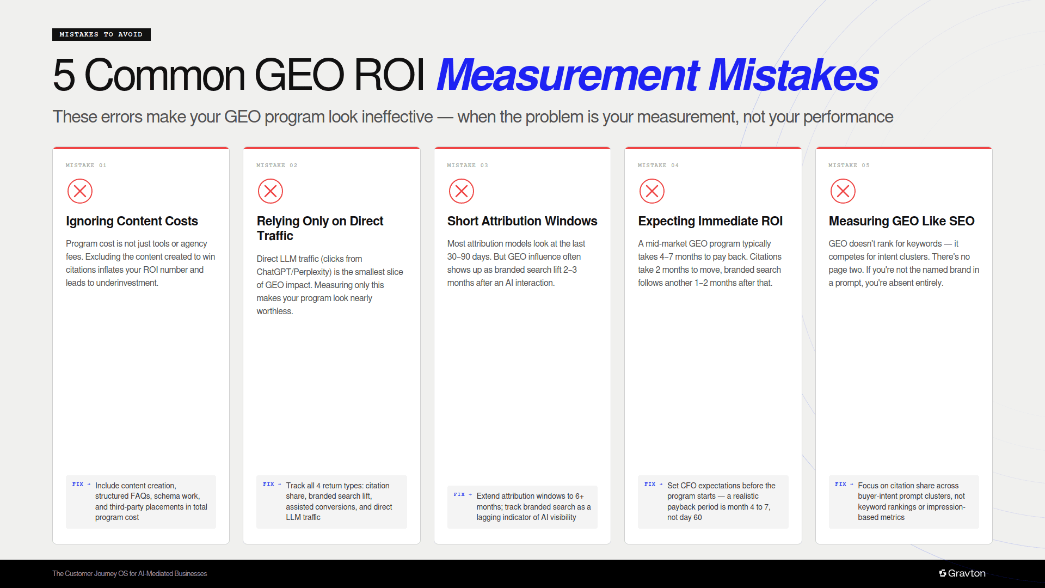This screenshot has width=1045, height=588.
Task: Click the subtitle about measurement errors
Action: pos(473,117)
